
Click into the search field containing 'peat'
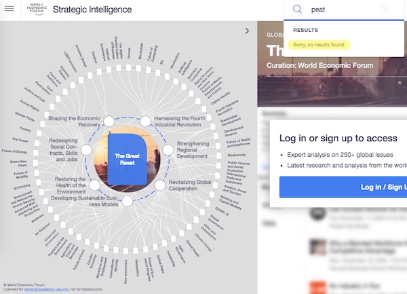343,10
